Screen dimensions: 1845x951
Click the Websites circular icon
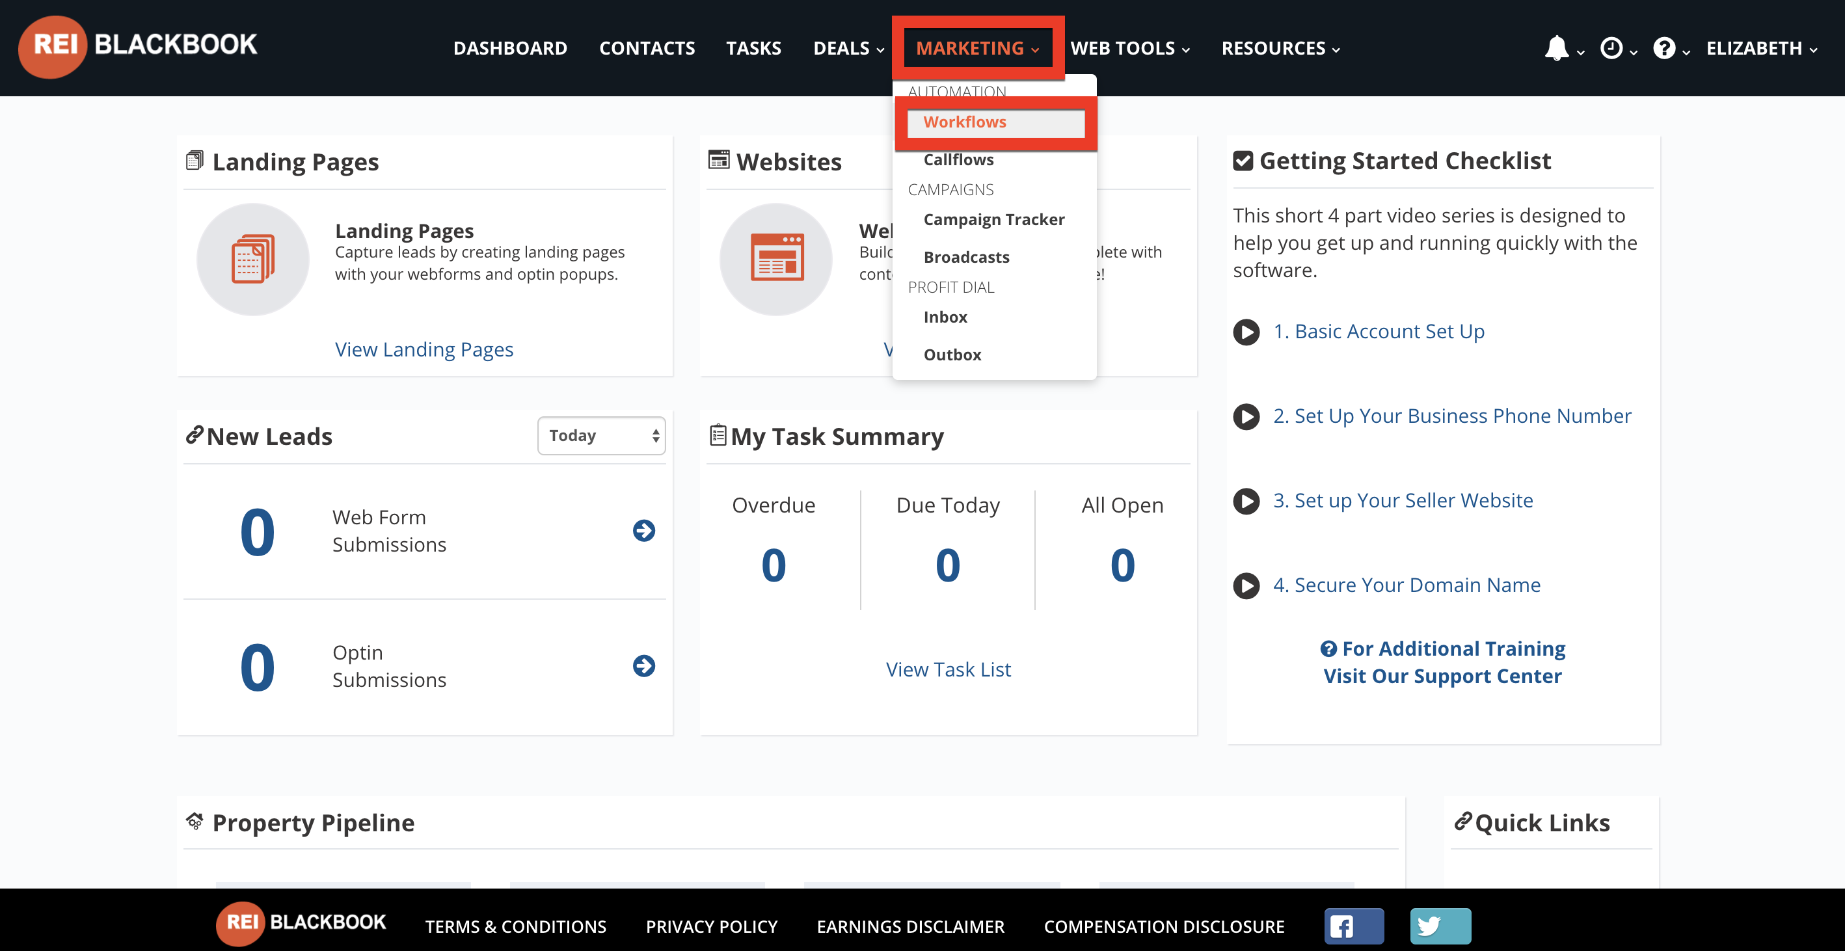[775, 260]
